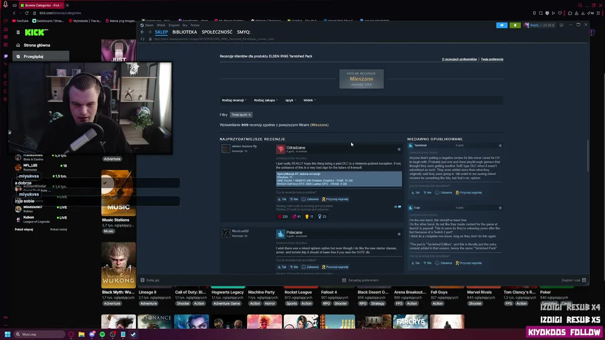Expand the Rodzaj recenzji filter
The image size is (605, 340).
(234, 100)
